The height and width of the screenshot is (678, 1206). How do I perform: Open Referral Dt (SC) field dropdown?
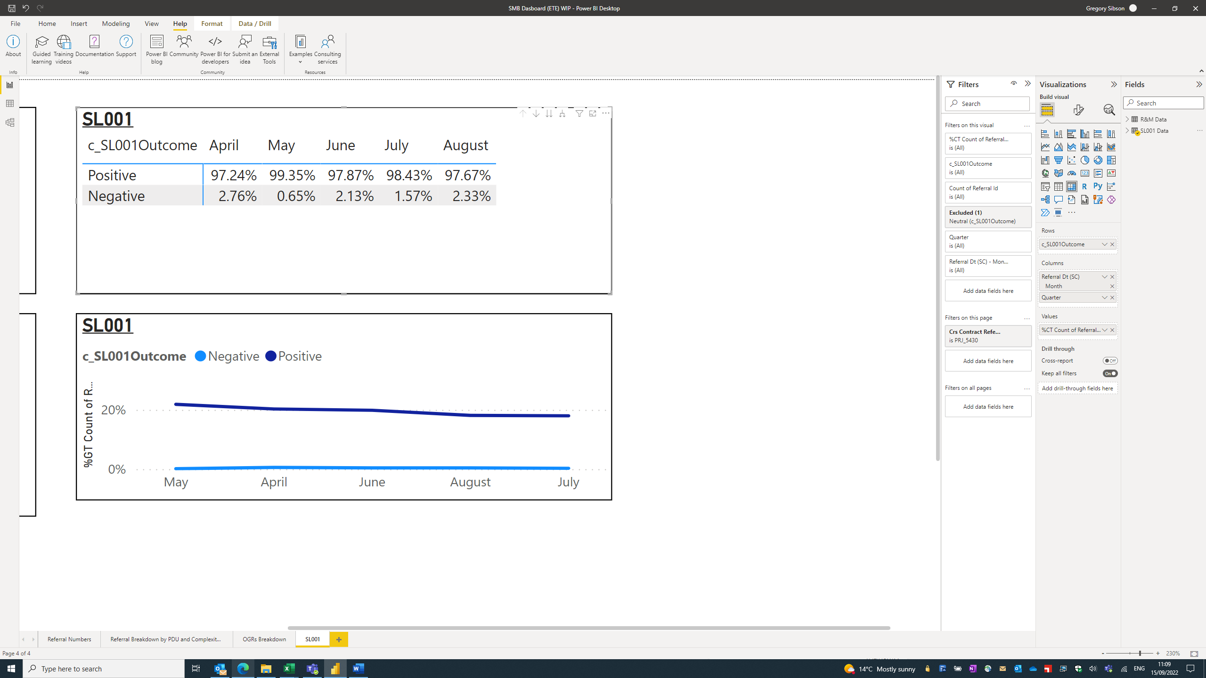[x=1104, y=277]
